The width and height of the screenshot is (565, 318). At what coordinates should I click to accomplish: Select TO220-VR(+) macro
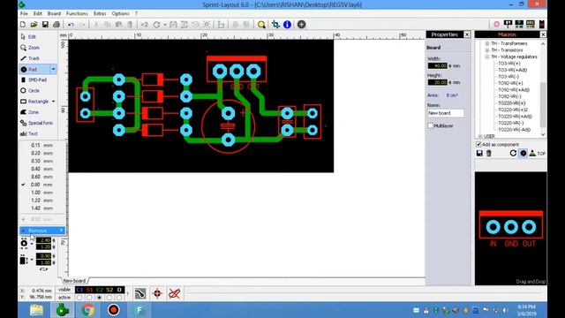tap(511, 103)
